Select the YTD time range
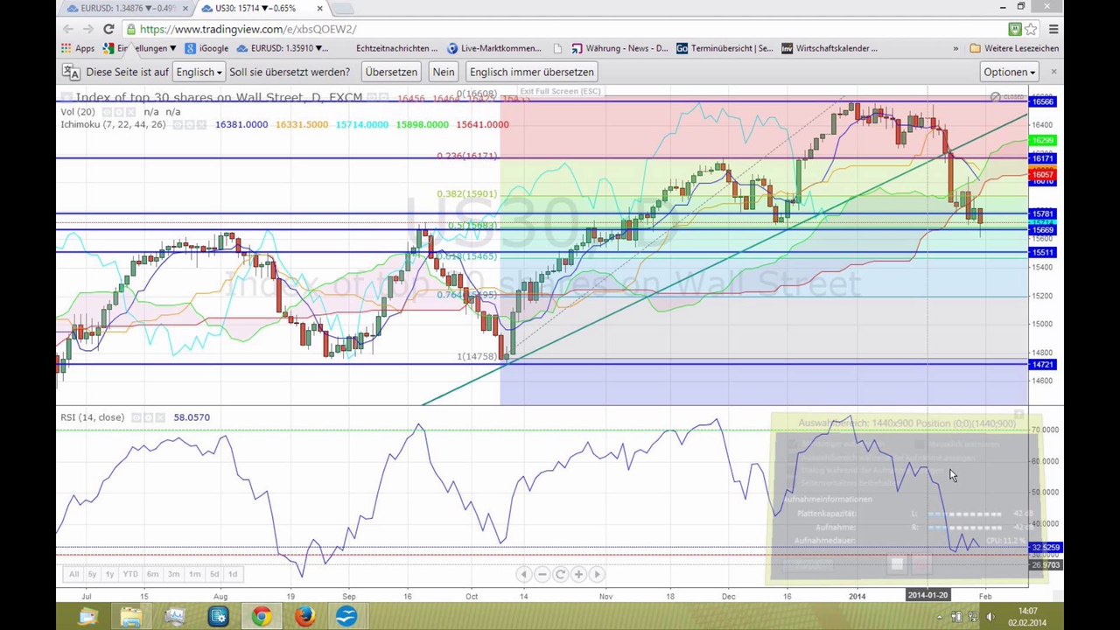Screen dimensions: 1120x630 [130, 574]
